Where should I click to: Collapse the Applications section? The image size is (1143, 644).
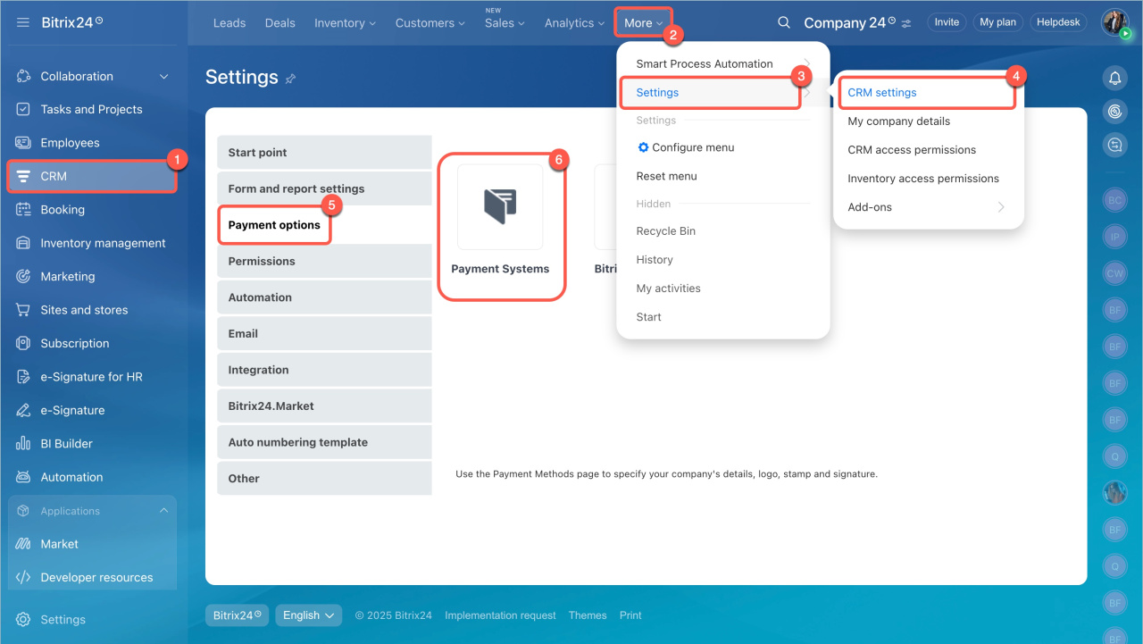tap(163, 511)
